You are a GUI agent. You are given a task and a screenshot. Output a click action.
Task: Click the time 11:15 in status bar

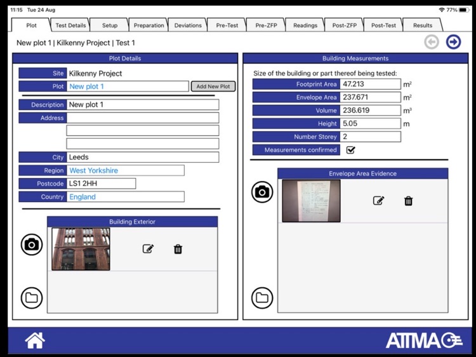click(17, 10)
